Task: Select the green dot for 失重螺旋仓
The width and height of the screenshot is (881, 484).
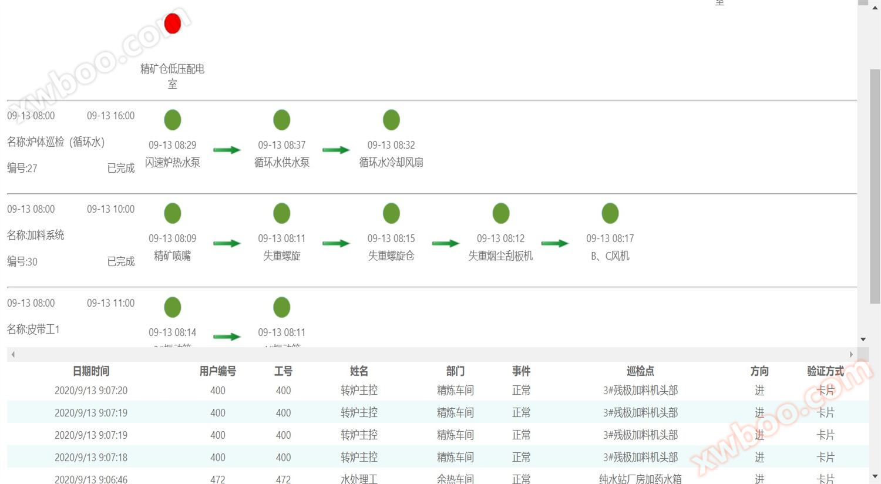Action: 391,213
